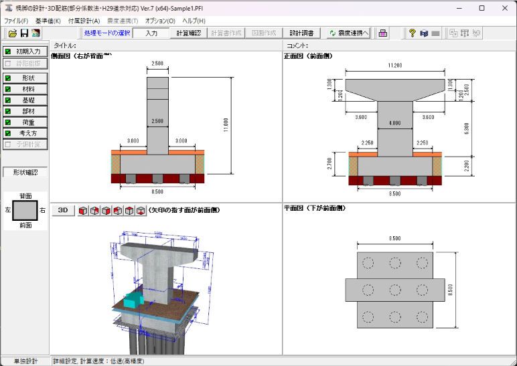Click the 2.200 footing height dimension
The image size is (517, 366).
[x=466, y=166]
